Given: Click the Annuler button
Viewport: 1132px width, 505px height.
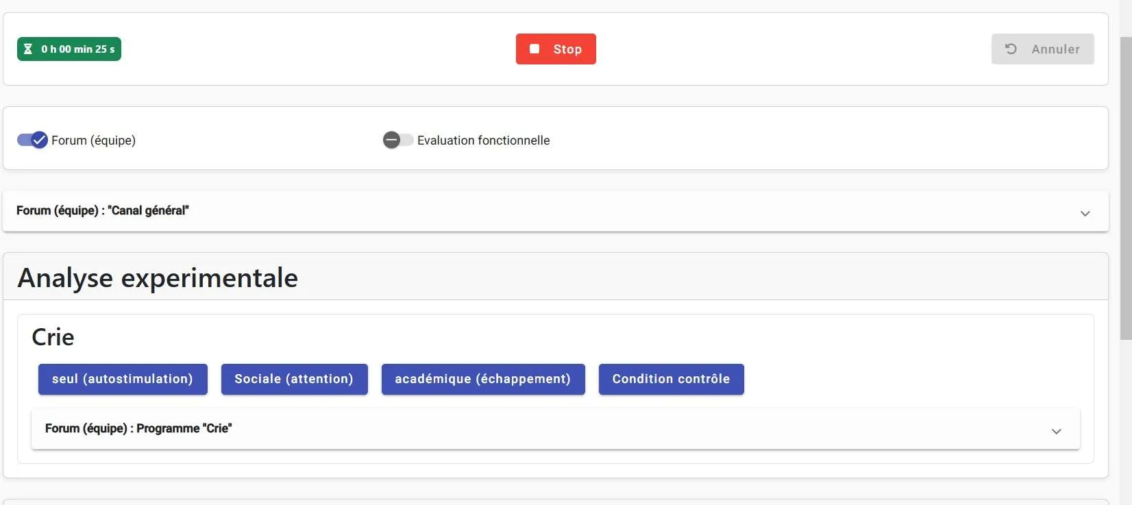Looking at the screenshot, I should [x=1042, y=49].
